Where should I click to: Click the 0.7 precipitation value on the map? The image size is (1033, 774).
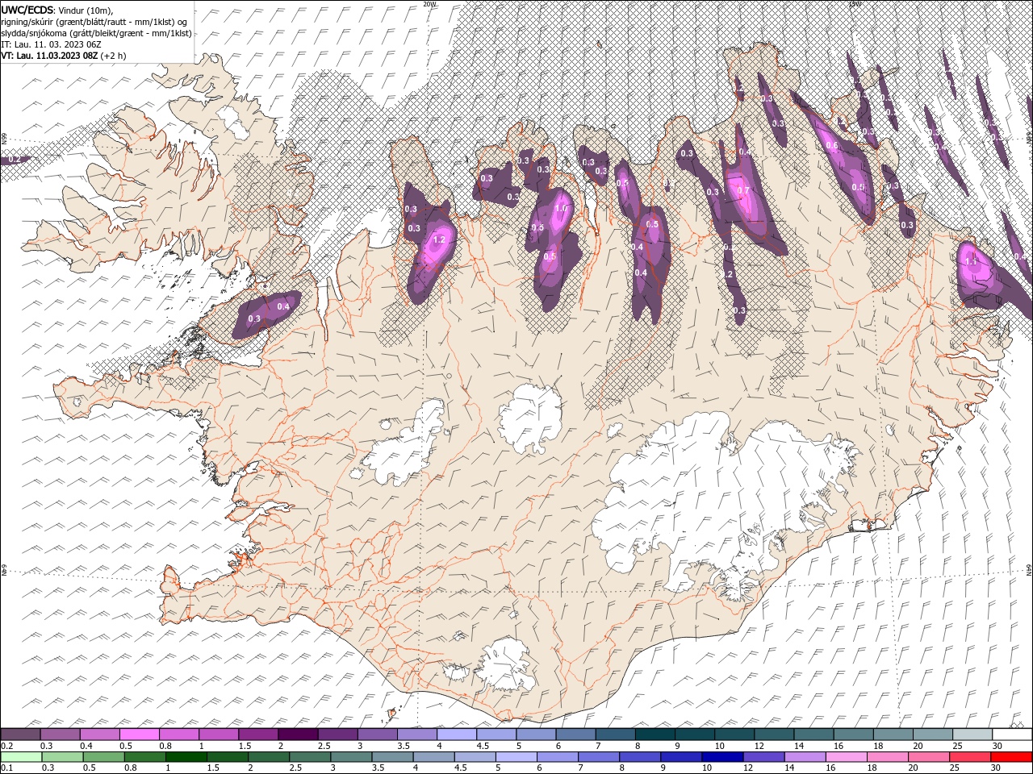pyautogui.click(x=743, y=190)
